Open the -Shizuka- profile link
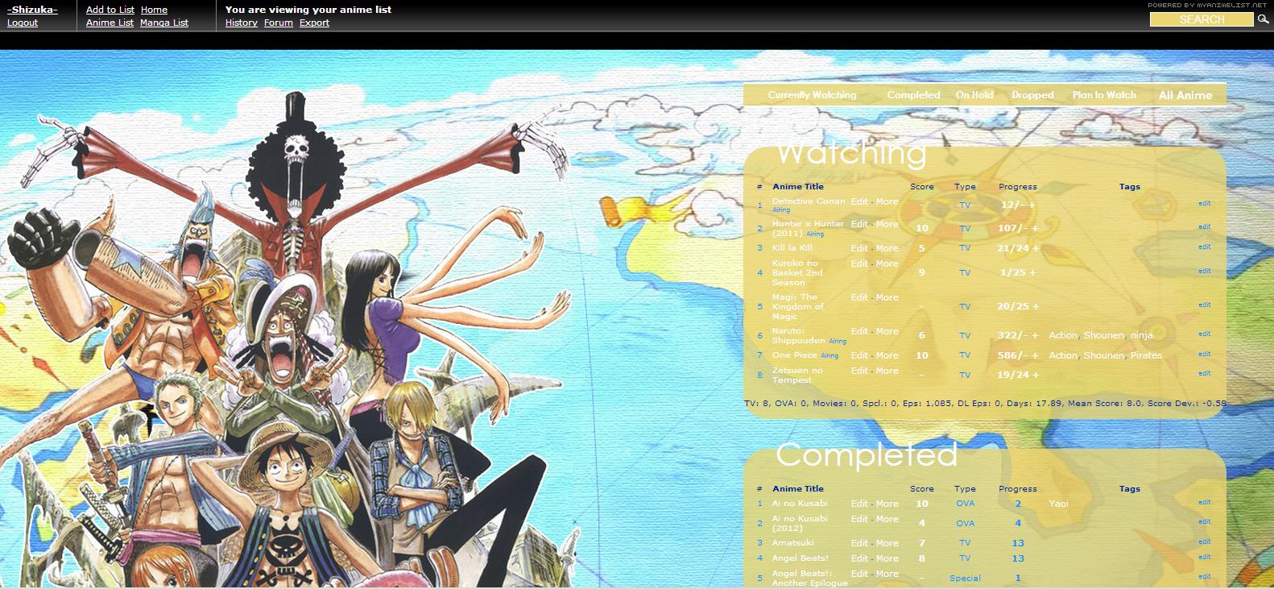The height and width of the screenshot is (589, 1274). click(32, 10)
